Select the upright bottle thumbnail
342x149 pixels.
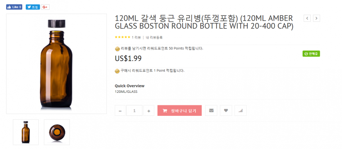pyautogui.click(x=26, y=132)
